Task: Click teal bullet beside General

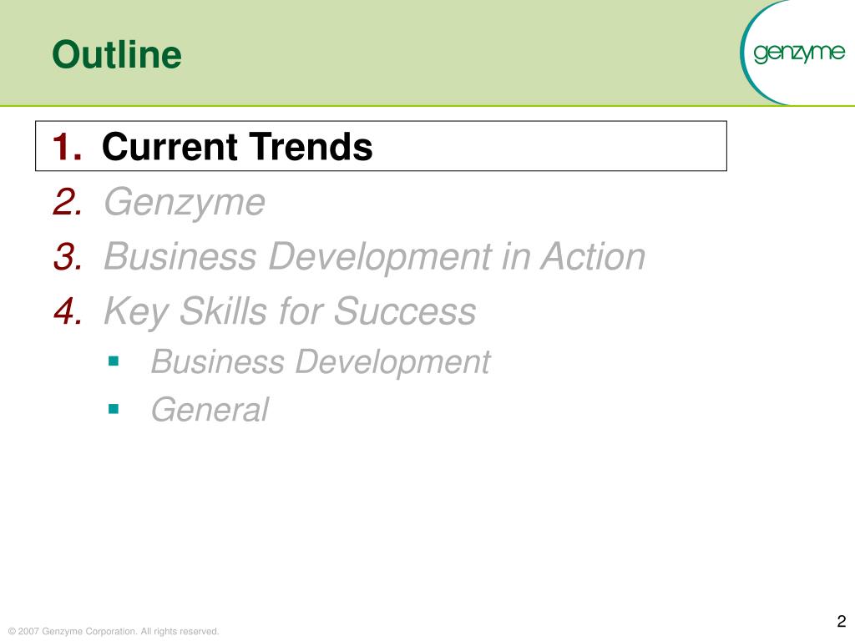Action: pos(114,409)
